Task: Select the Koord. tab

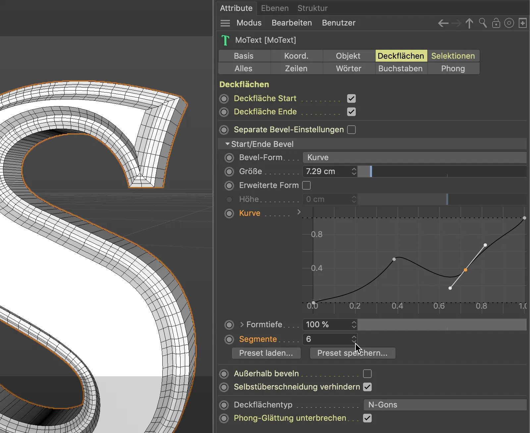Action: pyautogui.click(x=296, y=56)
